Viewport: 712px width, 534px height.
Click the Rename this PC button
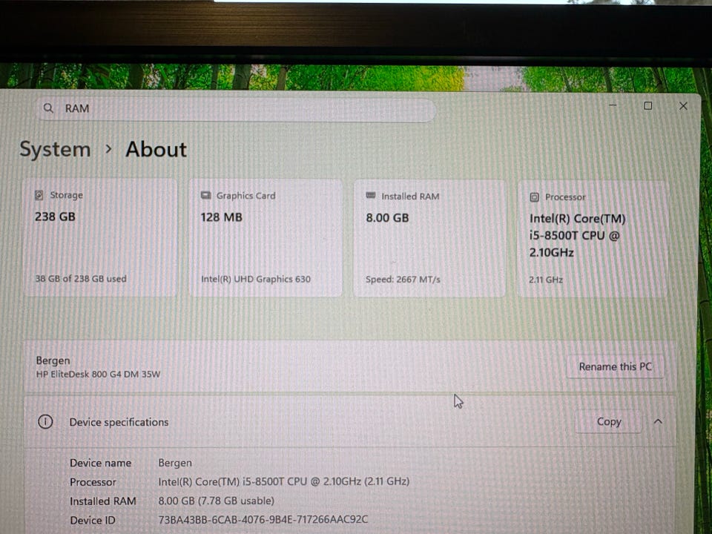tap(615, 366)
